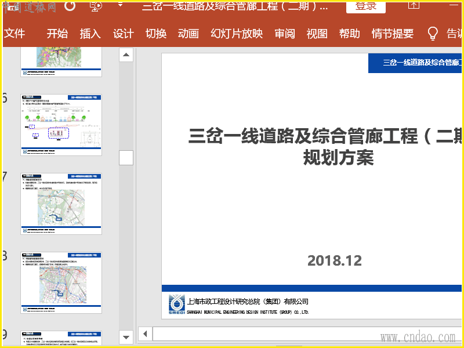The image size is (464, 348).
Task: Select the subtitle text 规划方案
Action: pyautogui.click(x=338, y=157)
